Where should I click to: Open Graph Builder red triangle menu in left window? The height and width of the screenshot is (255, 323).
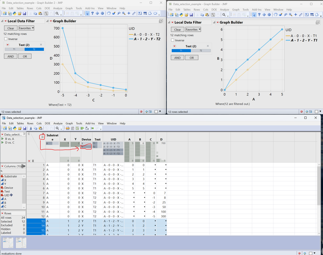51,21
